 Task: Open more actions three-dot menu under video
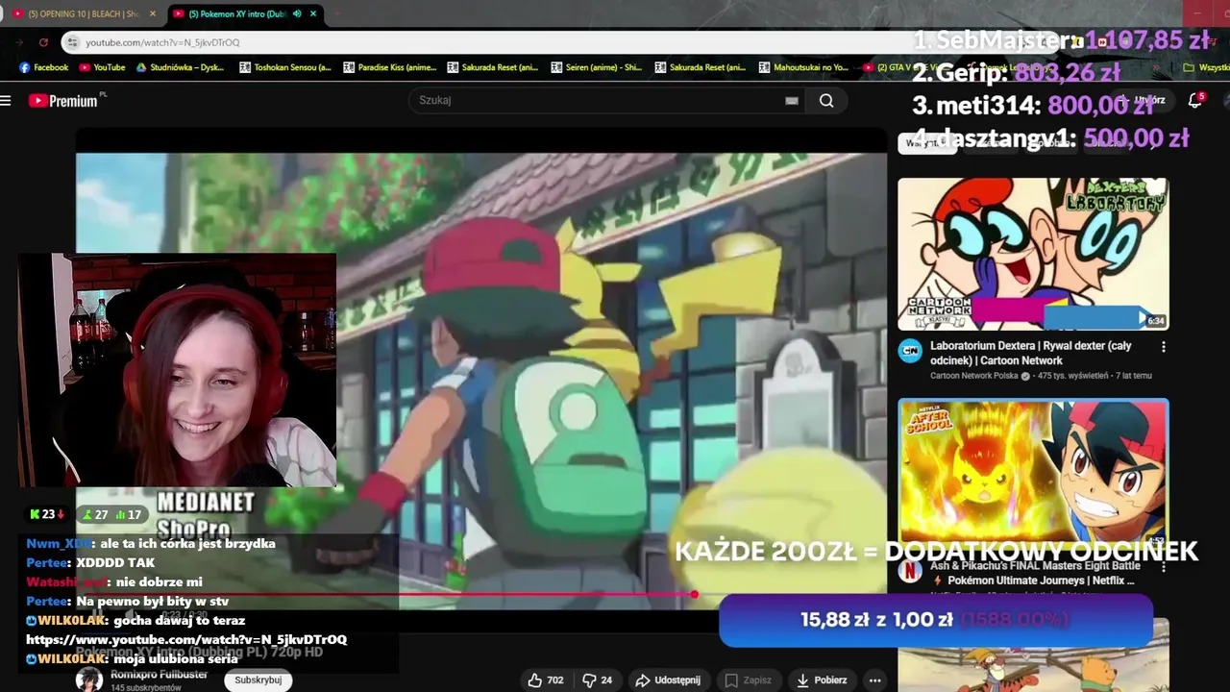(874, 680)
